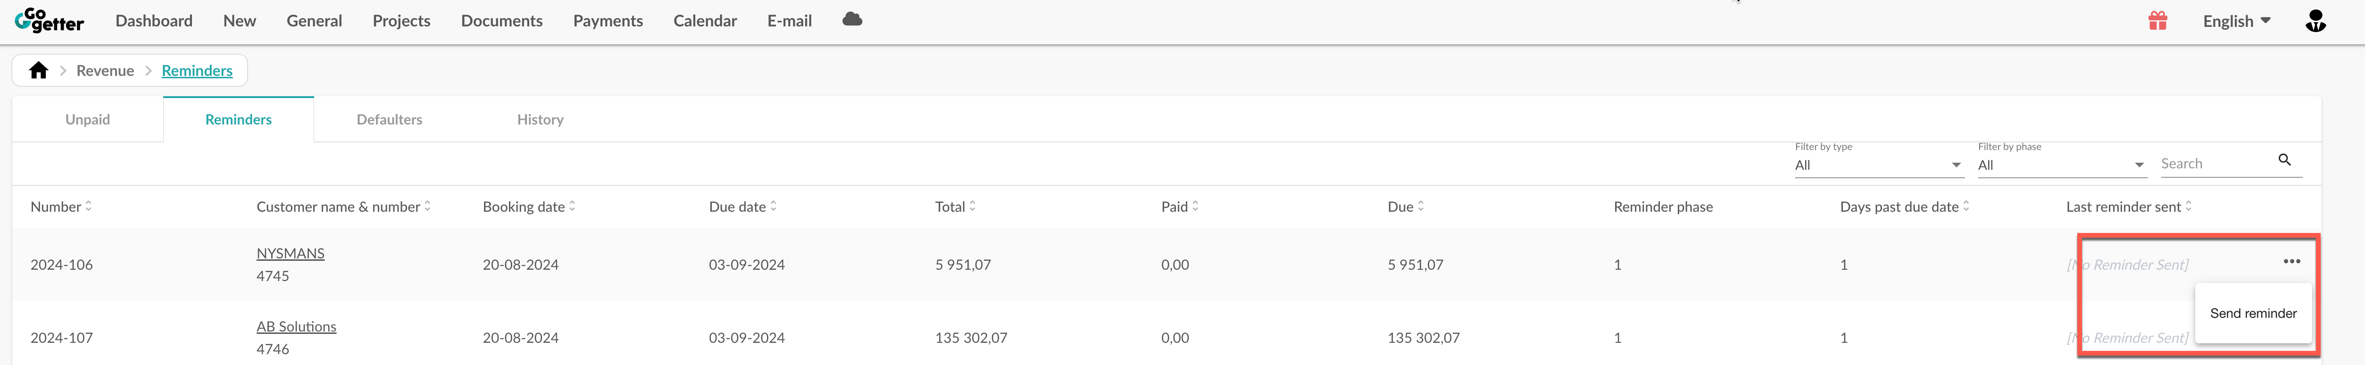Open three-dots menu for invoice 2024-106
The image size is (2365, 365).
click(x=2291, y=261)
